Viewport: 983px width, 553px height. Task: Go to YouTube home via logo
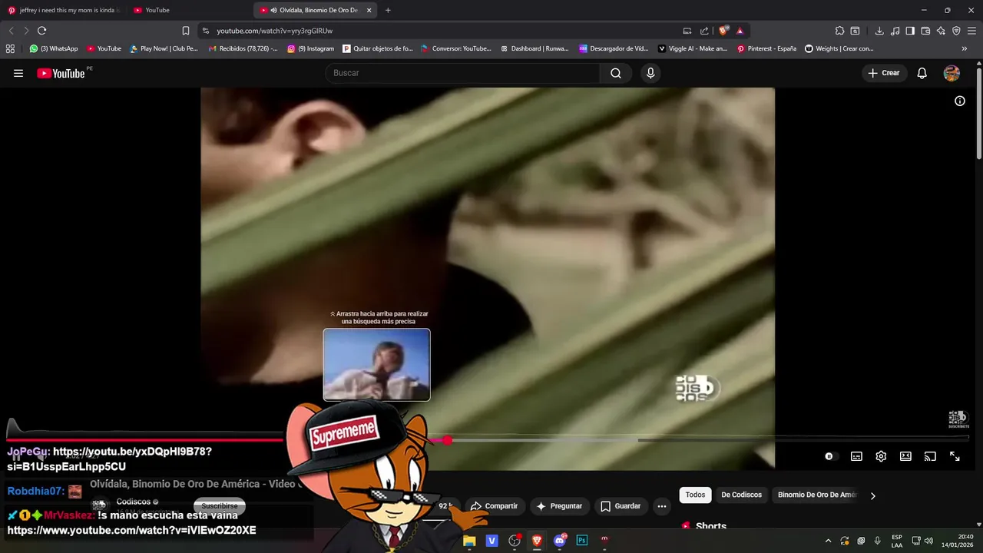click(61, 73)
